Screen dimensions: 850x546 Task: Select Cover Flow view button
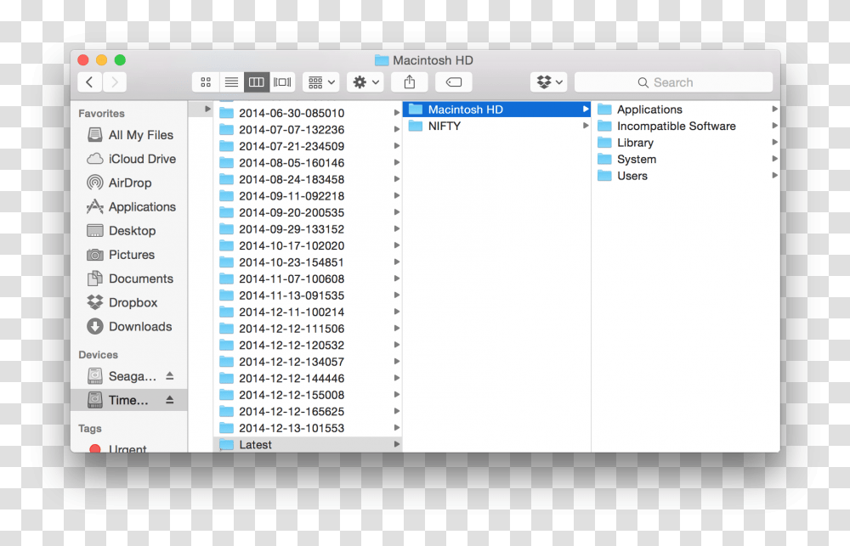tap(282, 82)
